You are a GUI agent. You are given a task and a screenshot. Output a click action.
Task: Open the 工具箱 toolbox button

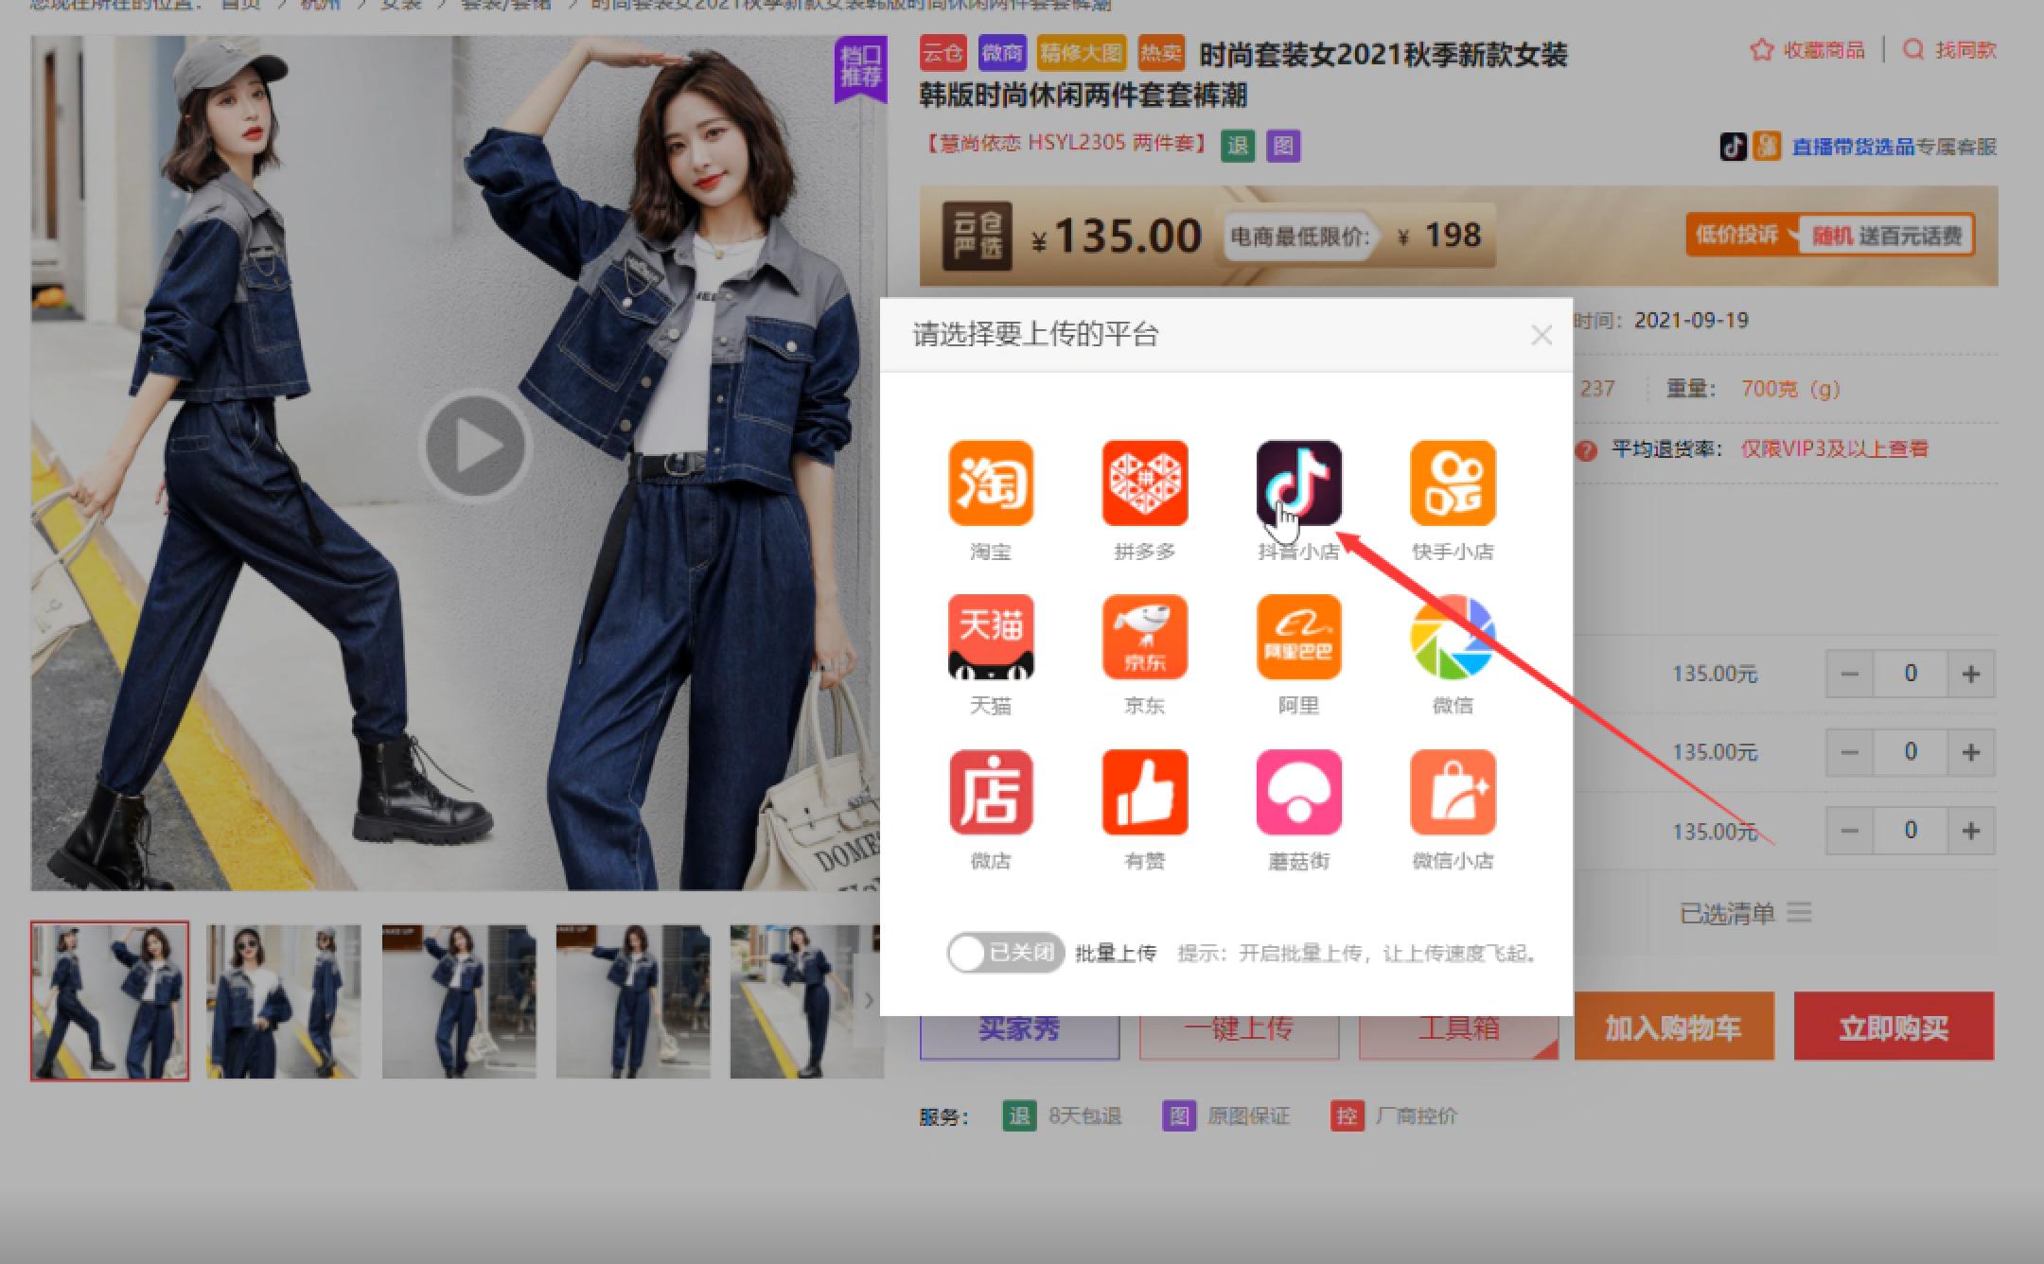coord(1458,1037)
